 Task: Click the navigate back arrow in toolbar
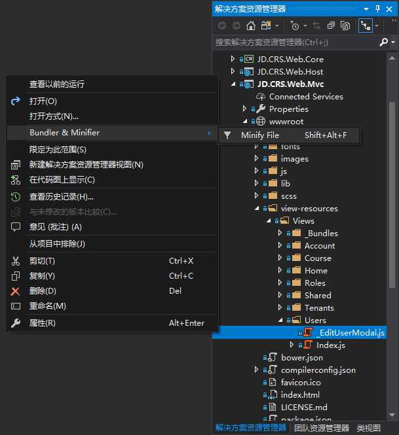tap(221, 26)
